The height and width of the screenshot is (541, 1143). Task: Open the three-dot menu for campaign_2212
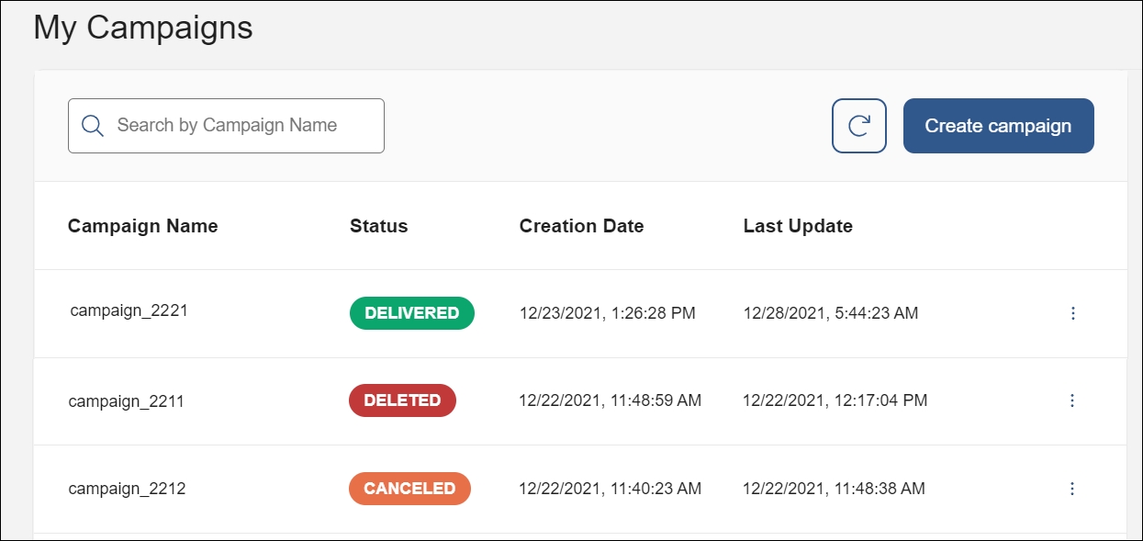click(x=1071, y=489)
